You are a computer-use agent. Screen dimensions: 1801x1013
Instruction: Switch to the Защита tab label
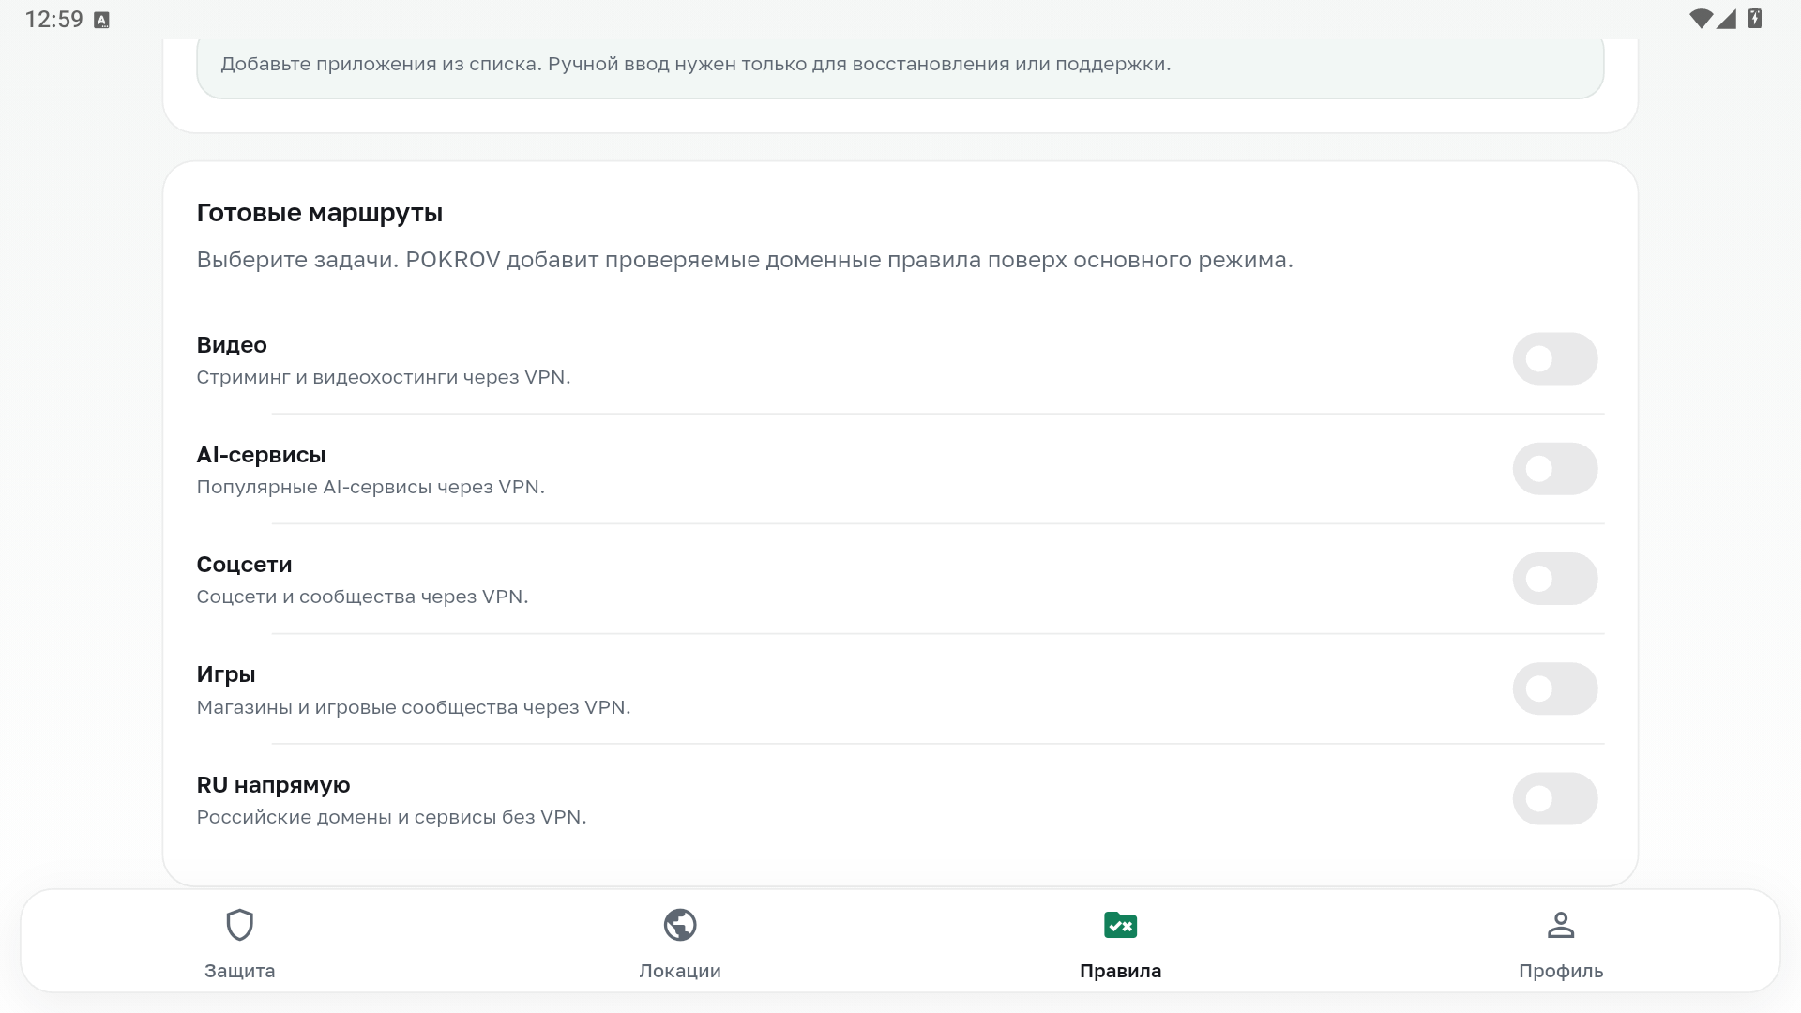(240, 971)
